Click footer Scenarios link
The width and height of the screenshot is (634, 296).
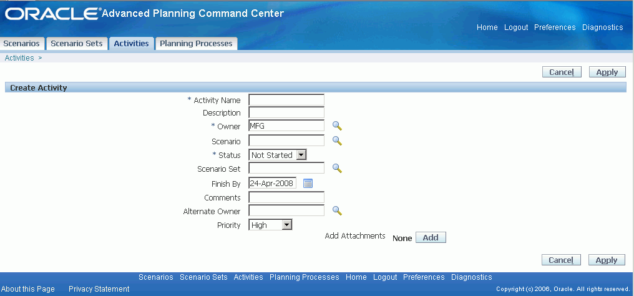pyautogui.click(x=155, y=277)
